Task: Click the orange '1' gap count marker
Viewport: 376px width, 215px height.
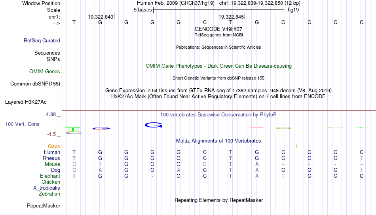Action: [x=296, y=147]
